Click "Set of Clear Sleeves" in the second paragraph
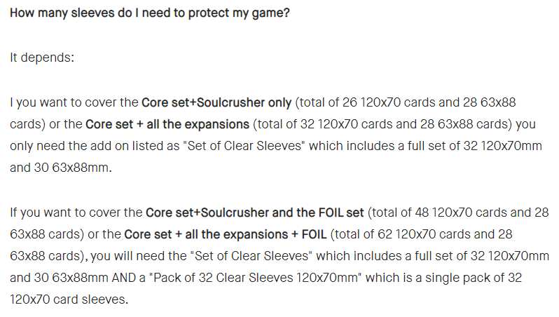 (x=251, y=256)
